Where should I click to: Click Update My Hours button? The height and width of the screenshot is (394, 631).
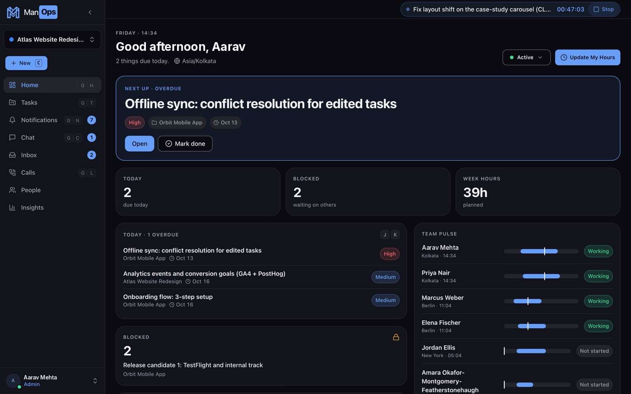[588, 58]
